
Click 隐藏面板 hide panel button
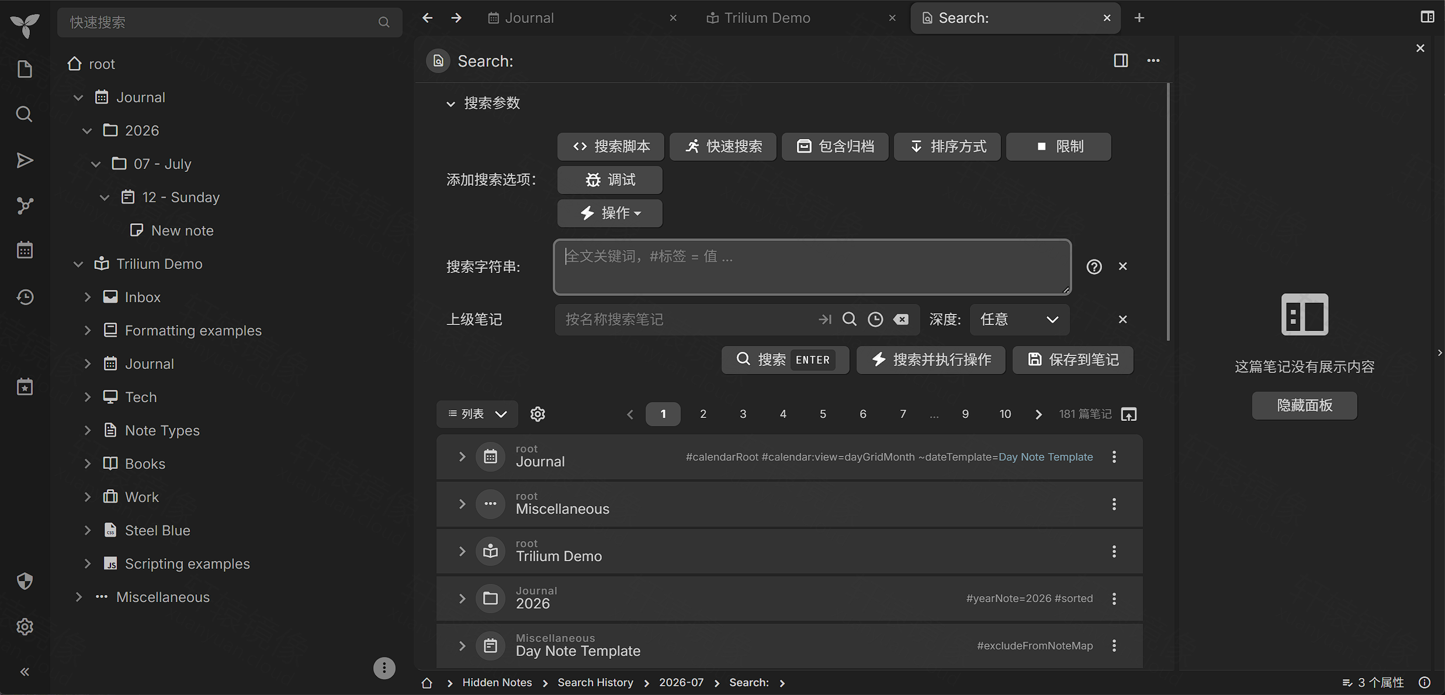[1304, 405]
